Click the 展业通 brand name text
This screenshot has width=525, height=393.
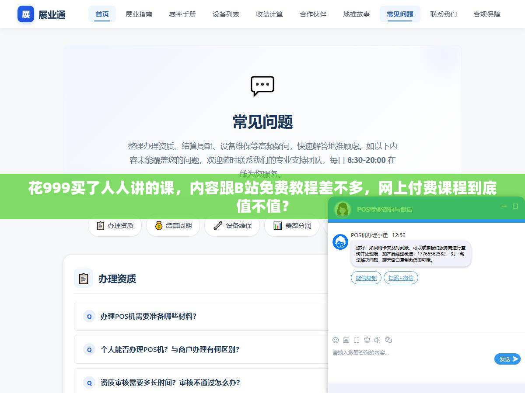(x=52, y=14)
